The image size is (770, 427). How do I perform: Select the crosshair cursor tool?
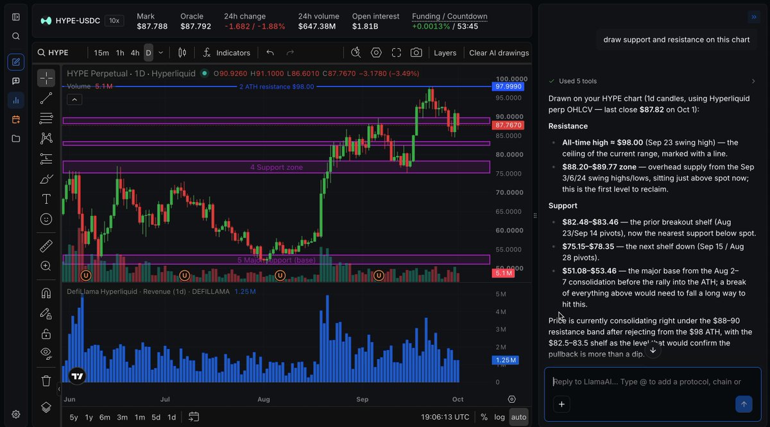pos(46,78)
